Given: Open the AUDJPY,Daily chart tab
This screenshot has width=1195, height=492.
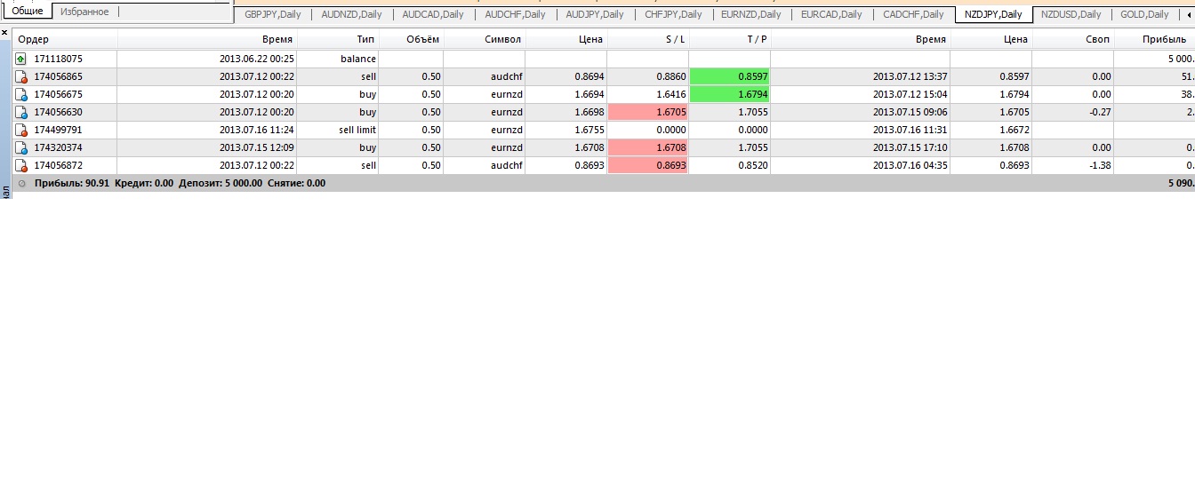Looking at the screenshot, I should [x=595, y=14].
